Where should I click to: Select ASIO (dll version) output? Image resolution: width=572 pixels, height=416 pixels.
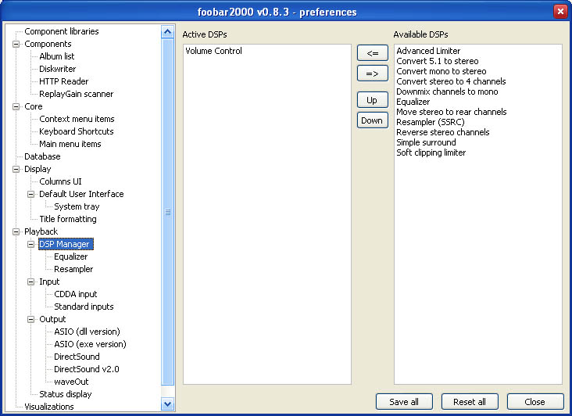pyautogui.click(x=87, y=332)
